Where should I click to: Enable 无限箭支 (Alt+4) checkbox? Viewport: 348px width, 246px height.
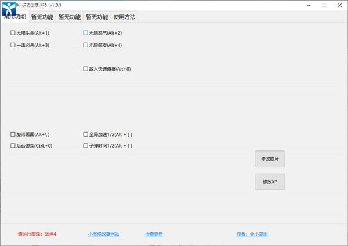[x=86, y=45]
